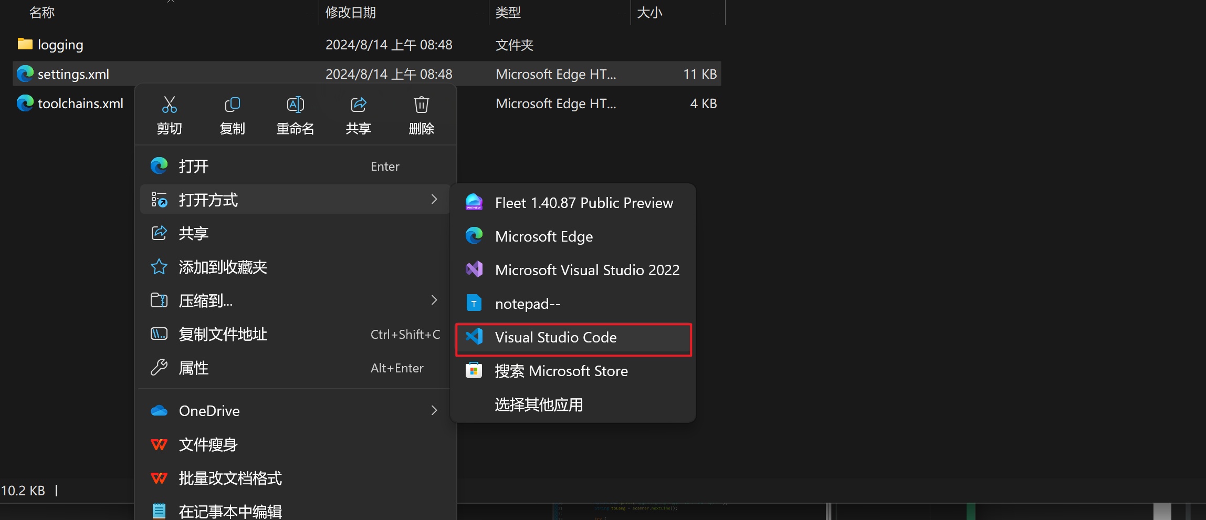Viewport: 1206px width, 520px height.
Task: Click 复制文件地址 to copy file path
Action: pyautogui.click(x=223, y=335)
